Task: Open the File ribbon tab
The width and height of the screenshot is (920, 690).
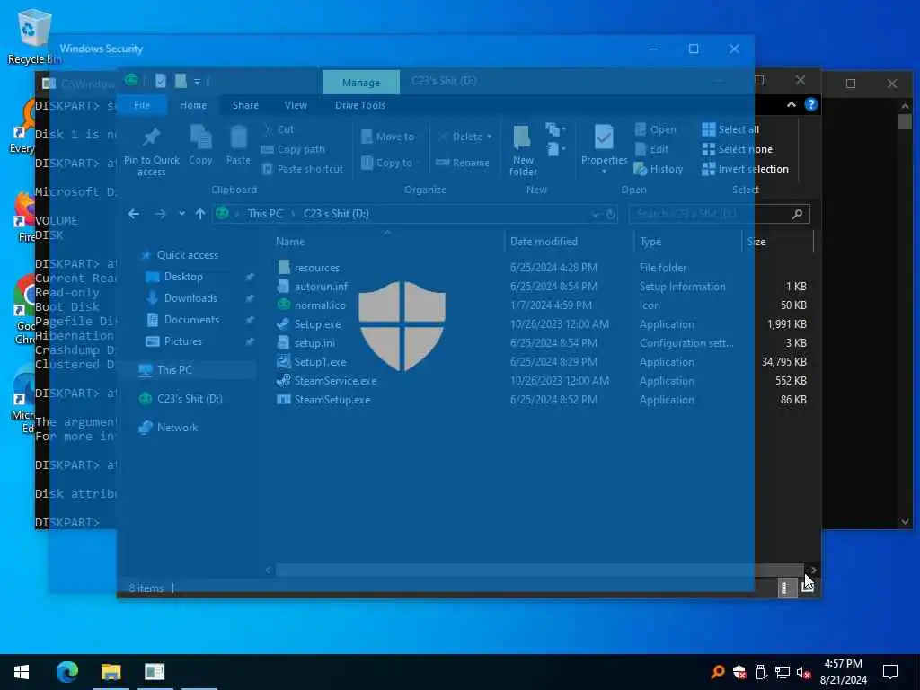Action: [x=142, y=105]
